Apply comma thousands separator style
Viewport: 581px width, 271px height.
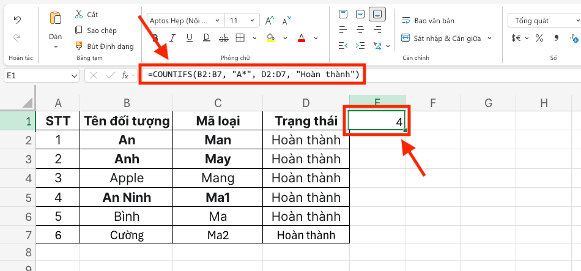pyautogui.click(x=556, y=38)
